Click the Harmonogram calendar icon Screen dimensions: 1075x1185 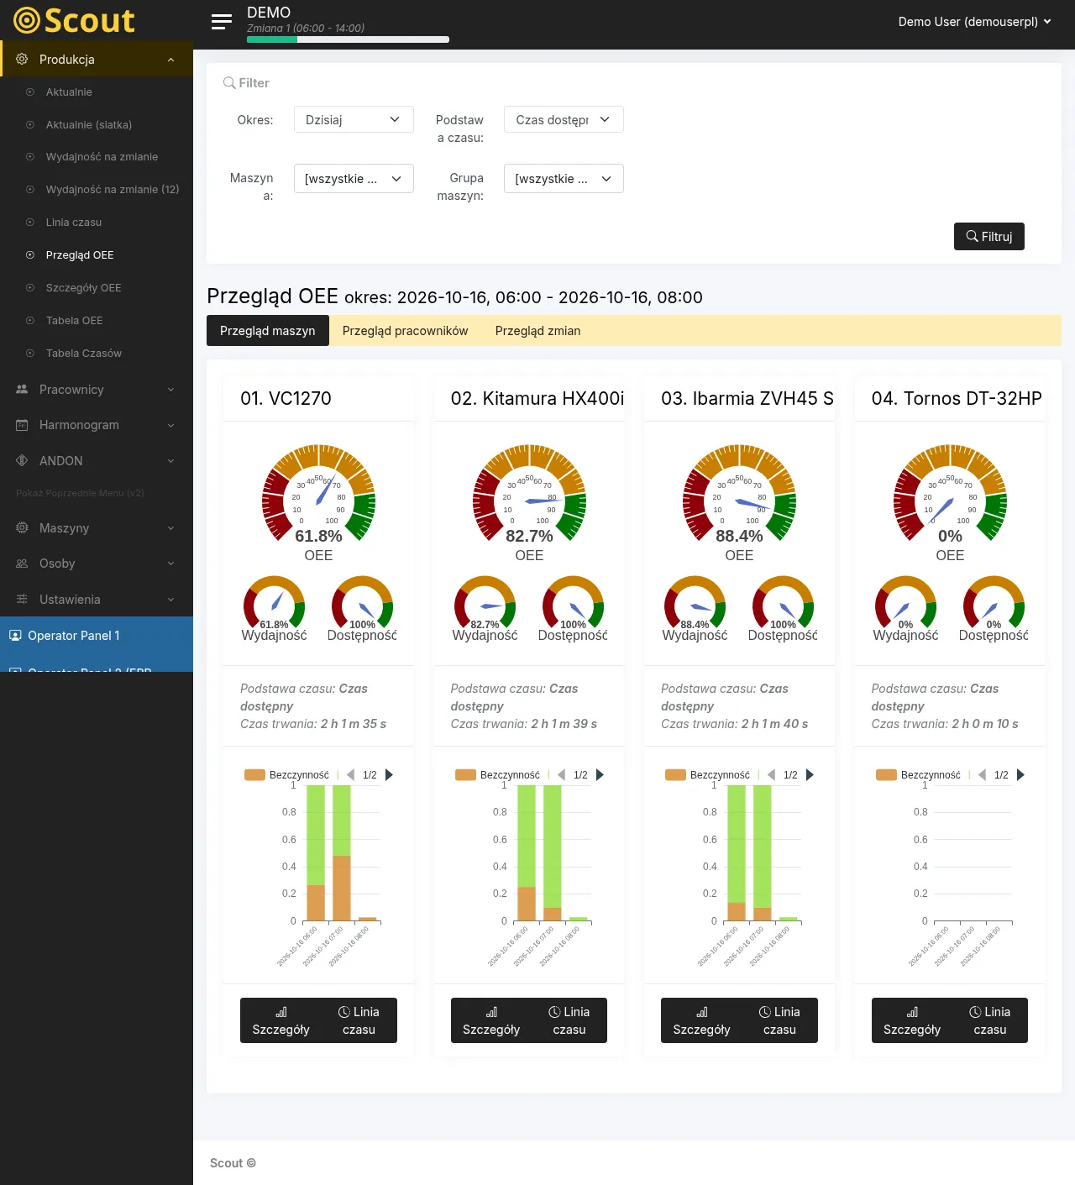click(x=22, y=425)
